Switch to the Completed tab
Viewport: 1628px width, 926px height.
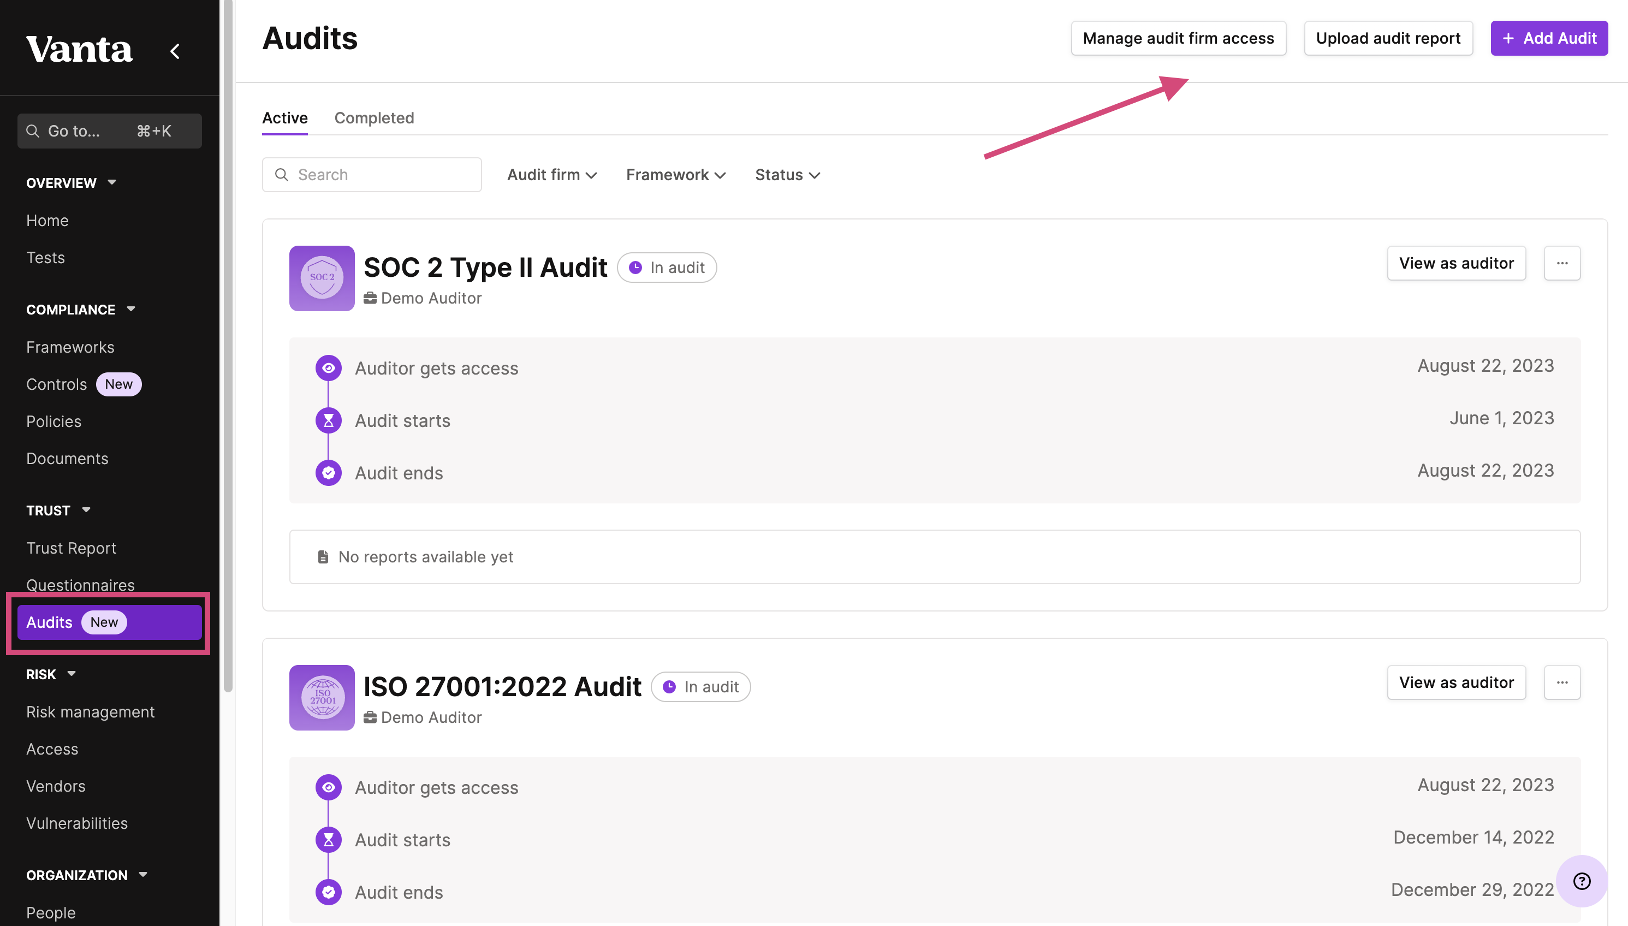pyautogui.click(x=374, y=117)
